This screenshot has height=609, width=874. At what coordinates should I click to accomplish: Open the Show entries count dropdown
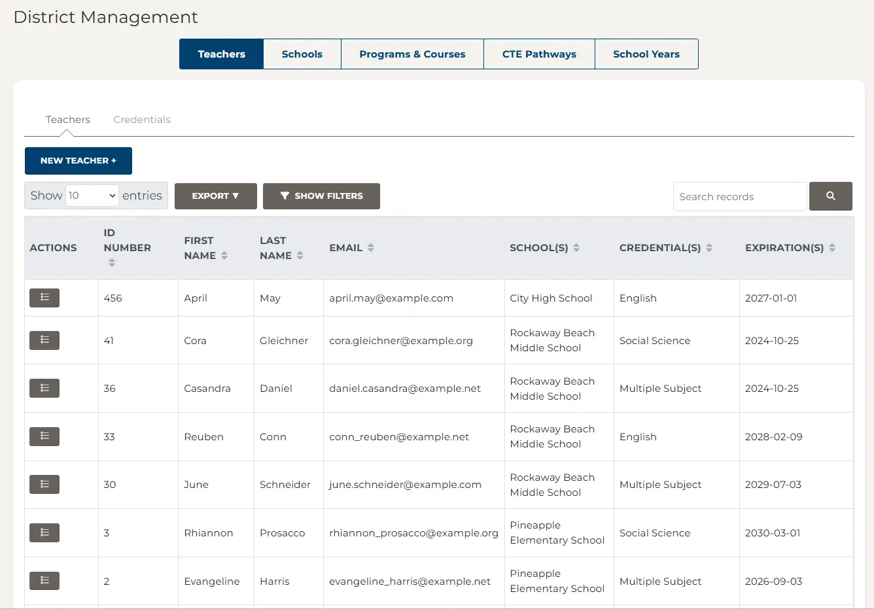tap(92, 196)
